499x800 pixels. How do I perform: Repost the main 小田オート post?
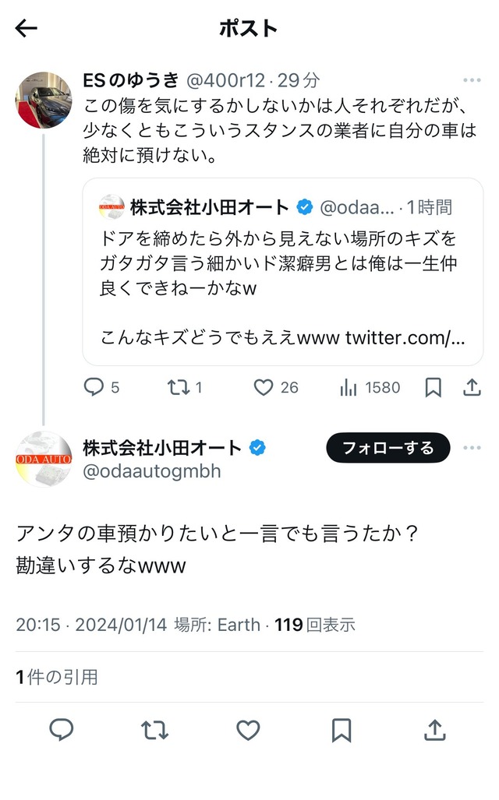click(x=154, y=730)
